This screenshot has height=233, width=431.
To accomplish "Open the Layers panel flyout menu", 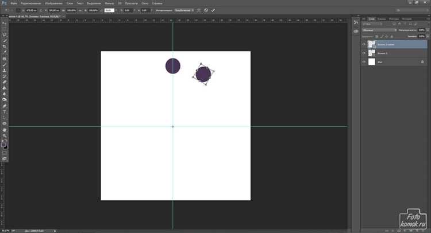I will (x=428, y=19).
